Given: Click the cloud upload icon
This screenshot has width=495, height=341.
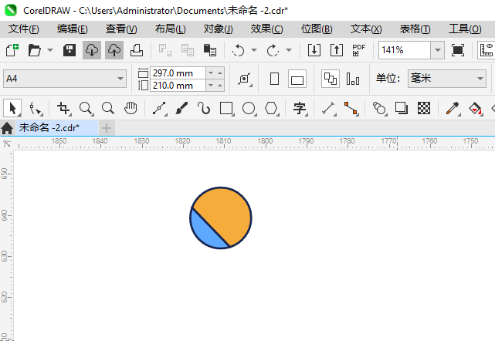Looking at the screenshot, I should click(x=114, y=50).
